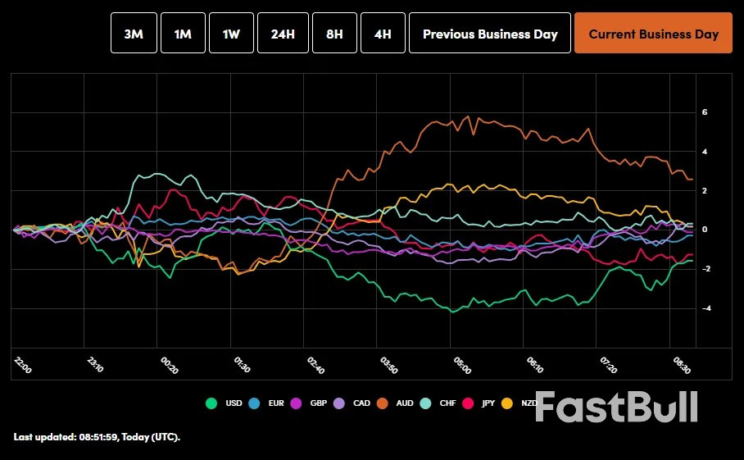Switch chart to 4H range
Image resolution: width=744 pixels, height=460 pixels.
[383, 34]
